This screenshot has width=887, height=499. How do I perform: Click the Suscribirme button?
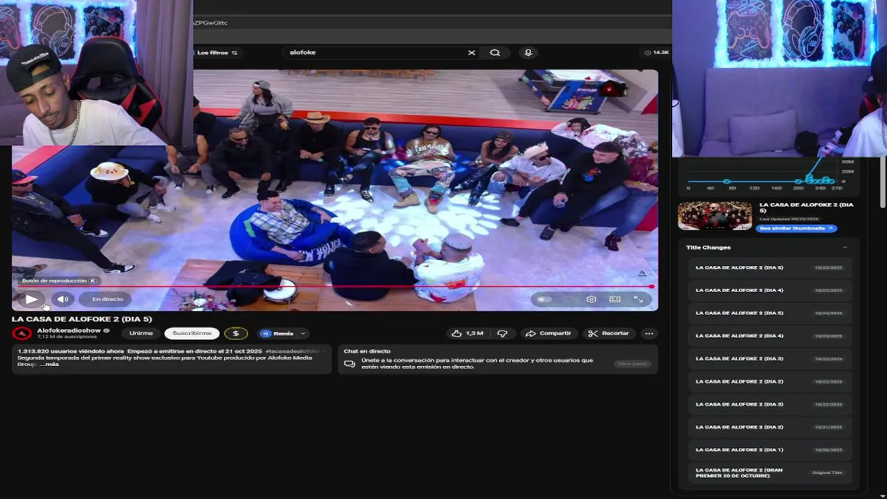pyautogui.click(x=192, y=333)
